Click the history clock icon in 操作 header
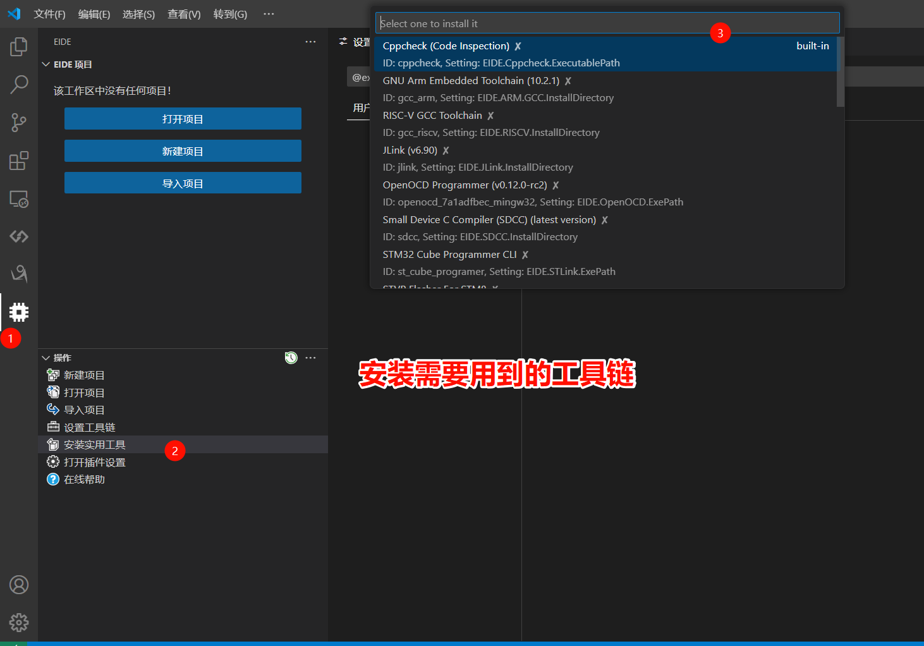The image size is (924, 646). coord(291,358)
